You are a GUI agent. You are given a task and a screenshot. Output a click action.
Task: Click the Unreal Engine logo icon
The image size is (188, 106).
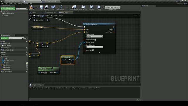[1, 1]
